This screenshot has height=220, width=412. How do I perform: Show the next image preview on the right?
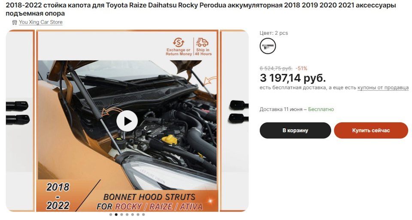click(x=234, y=121)
